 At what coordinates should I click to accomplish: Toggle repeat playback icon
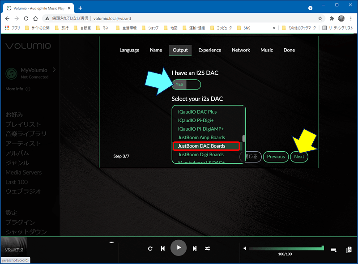[150, 248]
